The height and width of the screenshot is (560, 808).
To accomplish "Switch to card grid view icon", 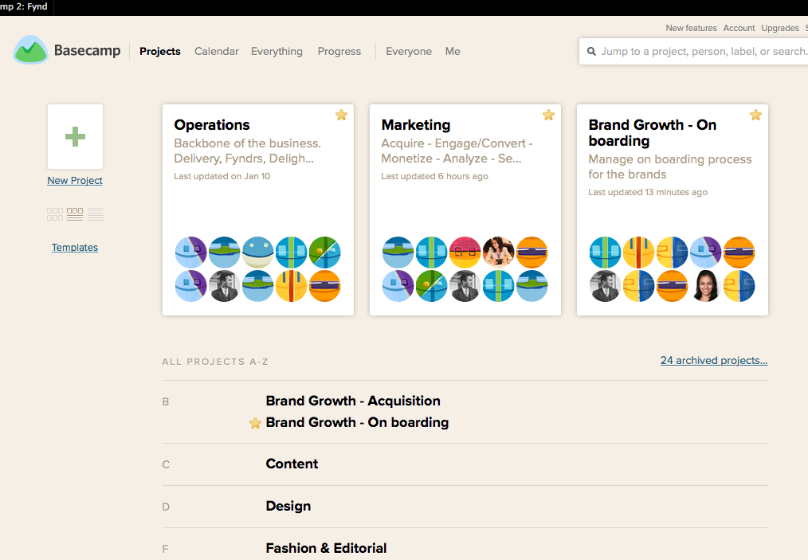I will point(55,213).
